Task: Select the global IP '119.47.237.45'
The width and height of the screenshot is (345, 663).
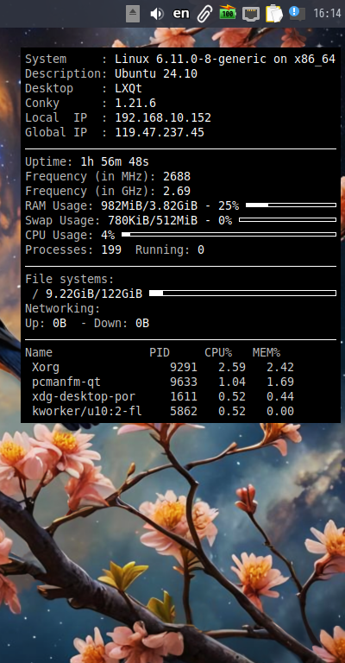Action: click(160, 133)
